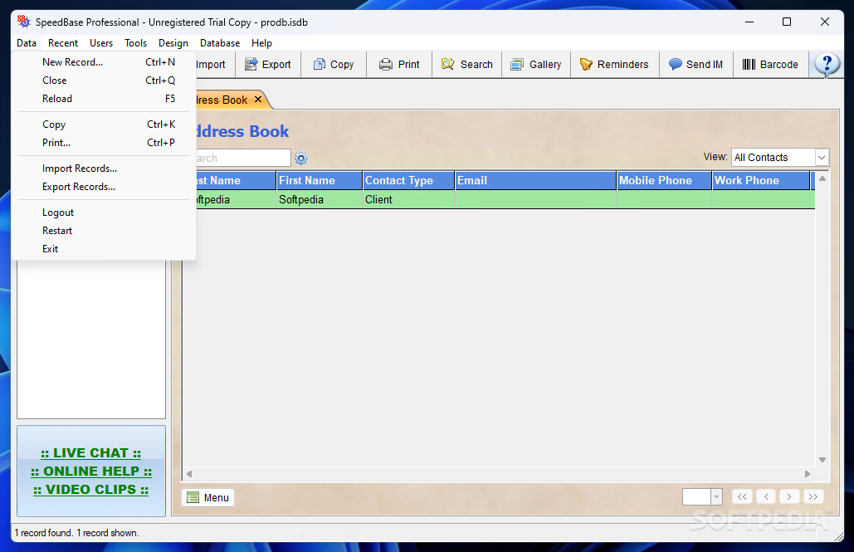The height and width of the screenshot is (552, 854).
Task: Select Export Records... menu entry
Action: pos(105,187)
